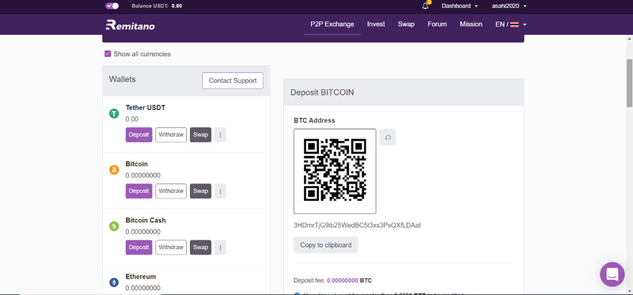This screenshot has width=633, height=295.
Task: Click the Thai flag icon
Action: [x=514, y=25]
